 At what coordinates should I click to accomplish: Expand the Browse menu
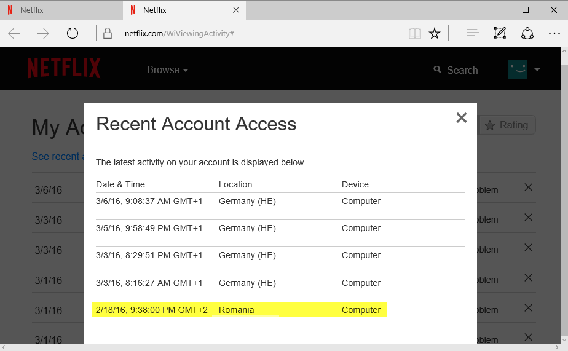pos(167,69)
